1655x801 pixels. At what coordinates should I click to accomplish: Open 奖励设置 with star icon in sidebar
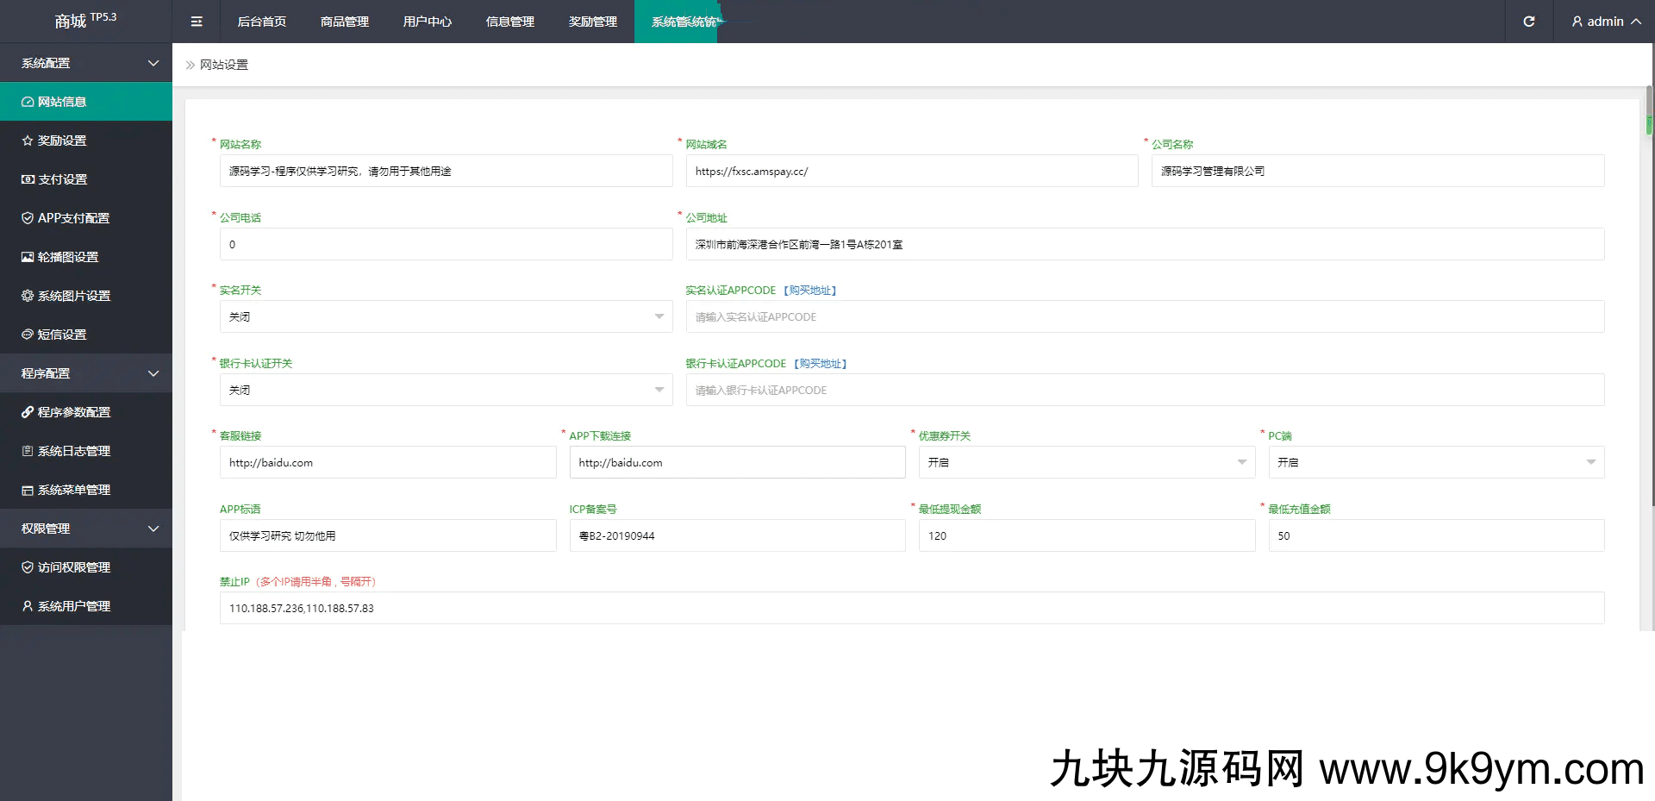pos(62,141)
